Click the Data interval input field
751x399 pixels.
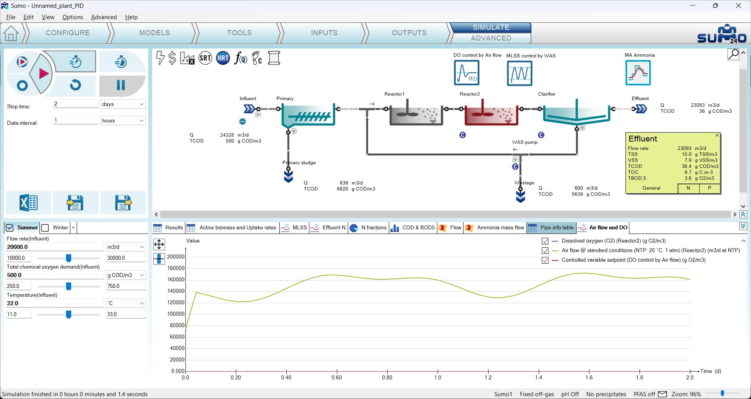tap(75, 120)
